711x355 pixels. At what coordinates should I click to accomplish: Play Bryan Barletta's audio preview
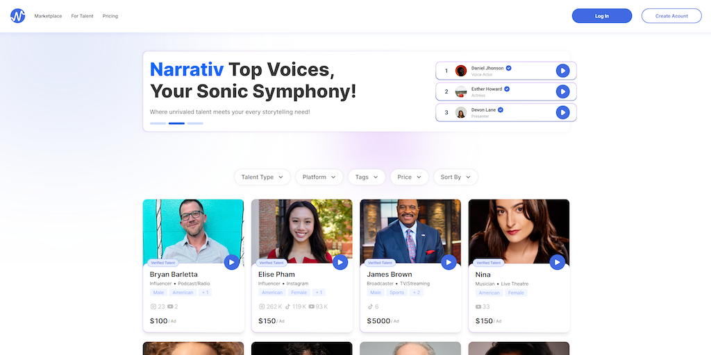coord(232,262)
